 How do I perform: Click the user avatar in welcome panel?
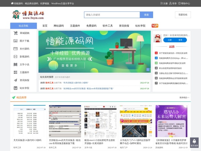(x=157, y=38)
